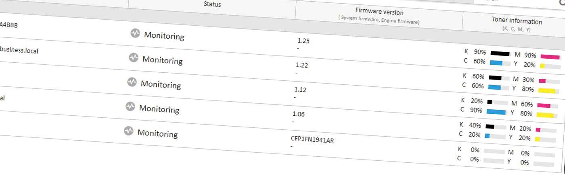The image size is (565, 174).
Task: Select the CFP1FN1941AR firmware text
Action: (x=312, y=139)
